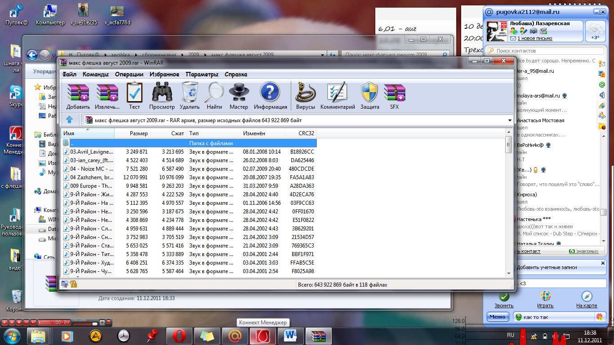The width and height of the screenshot is (614, 345).
Task: Click the webcam icon under Лазаревская name
Action: 543,31
